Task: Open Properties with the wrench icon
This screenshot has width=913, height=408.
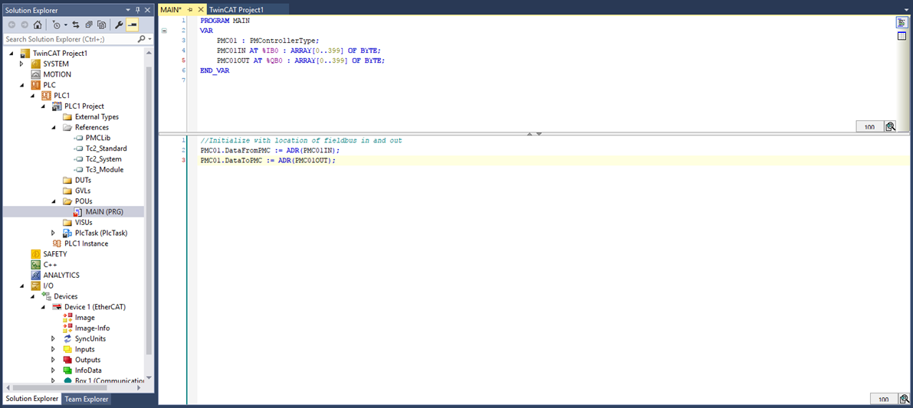Action: tap(119, 24)
